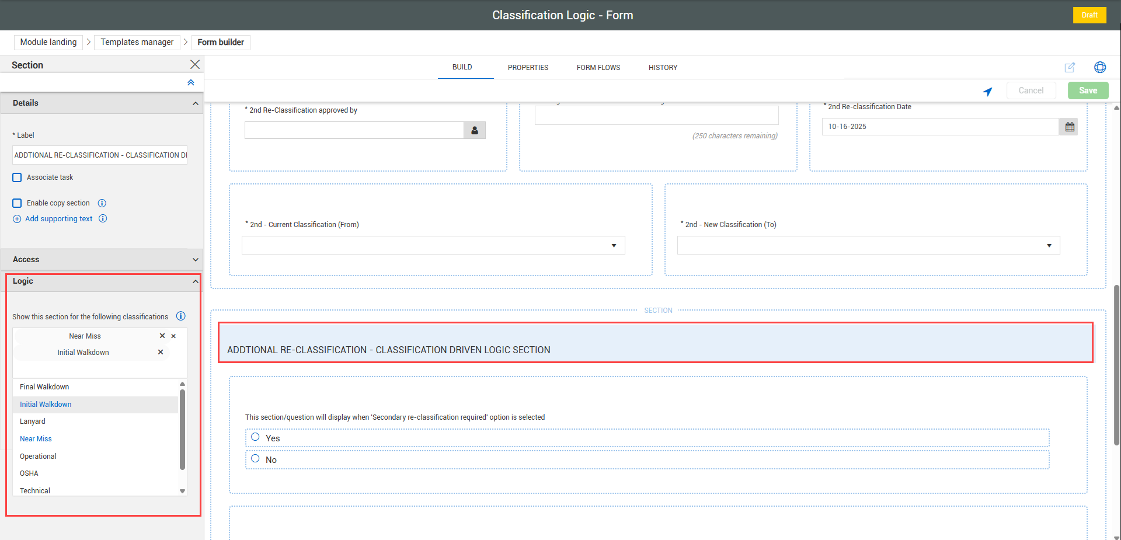Close the Section panel with X

pos(195,64)
